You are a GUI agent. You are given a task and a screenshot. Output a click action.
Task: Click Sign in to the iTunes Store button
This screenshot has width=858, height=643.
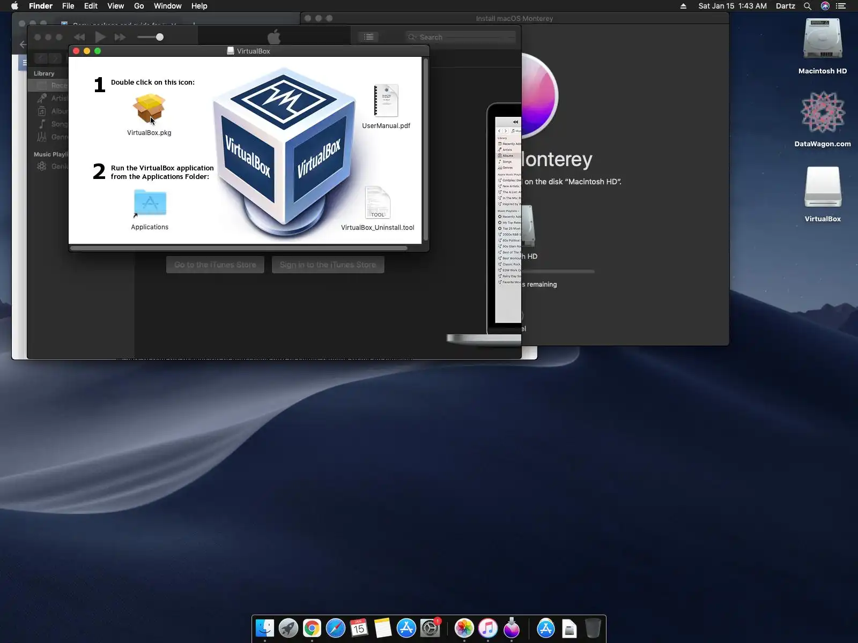coord(328,265)
